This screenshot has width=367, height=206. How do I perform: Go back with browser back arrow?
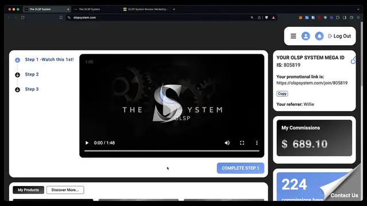point(9,18)
